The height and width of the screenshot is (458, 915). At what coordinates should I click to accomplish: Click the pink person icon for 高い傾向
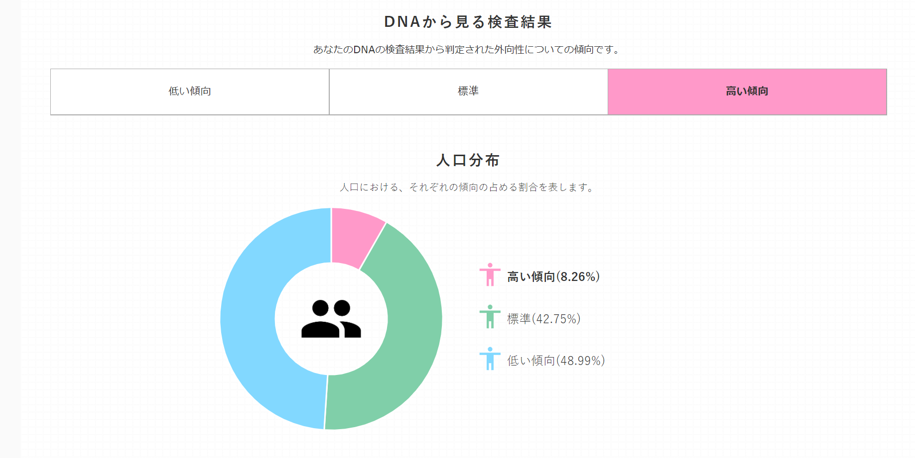[x=490, y=275]
